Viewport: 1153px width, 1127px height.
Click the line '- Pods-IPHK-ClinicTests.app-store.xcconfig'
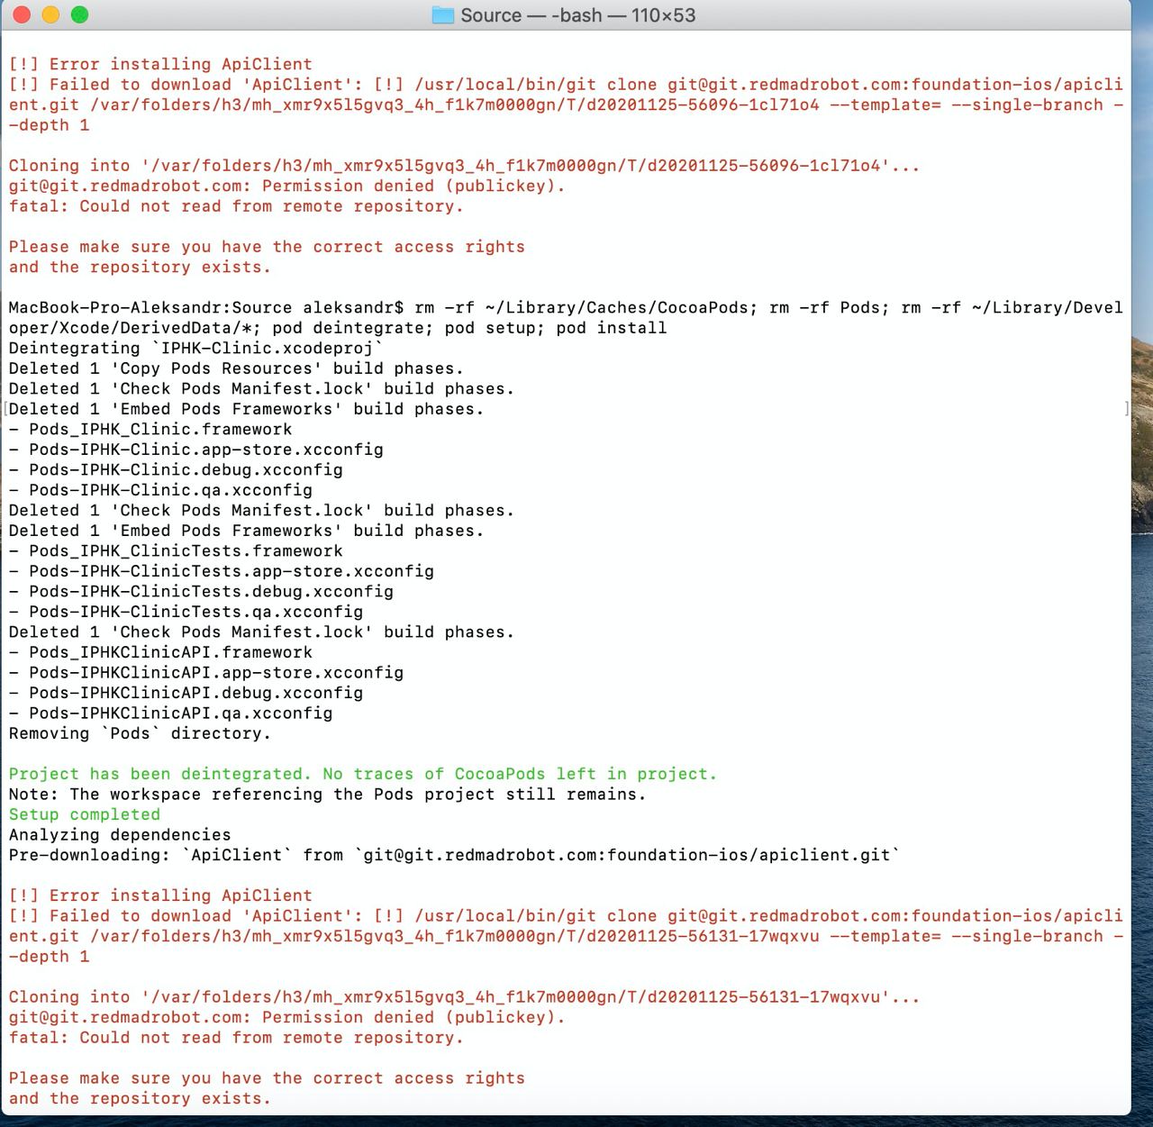pyautogui.click(x=222, y=571)
